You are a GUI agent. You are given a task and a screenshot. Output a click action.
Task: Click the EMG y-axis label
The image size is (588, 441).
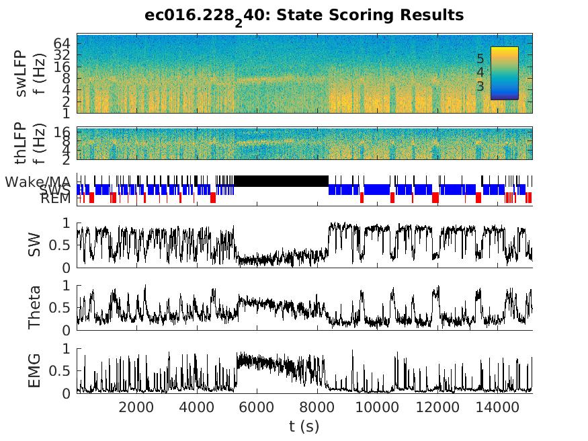pos(34,370)
